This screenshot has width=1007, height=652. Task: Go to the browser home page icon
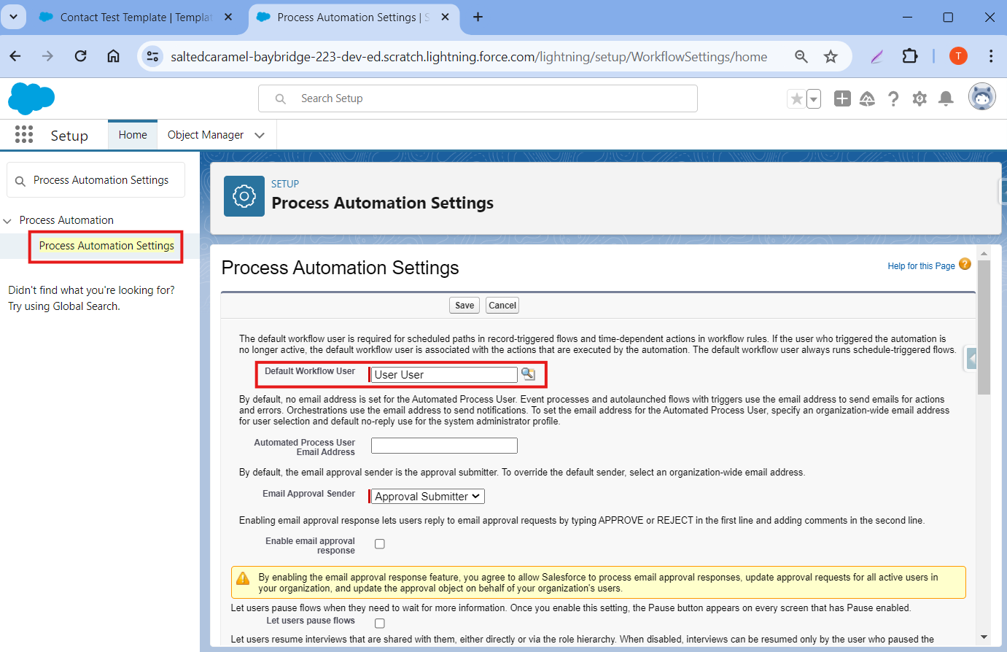coord(113,56)
